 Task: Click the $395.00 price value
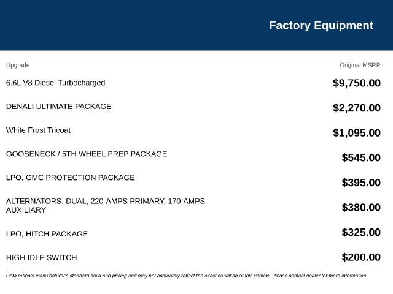click(361, 183)
